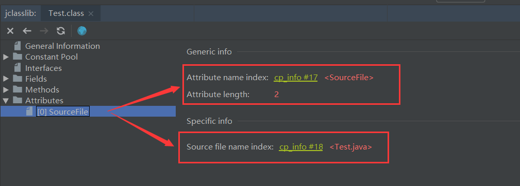Expand the Fields tree node
Viewport: 520px width, 186px height.
click(x=6, y=79)
